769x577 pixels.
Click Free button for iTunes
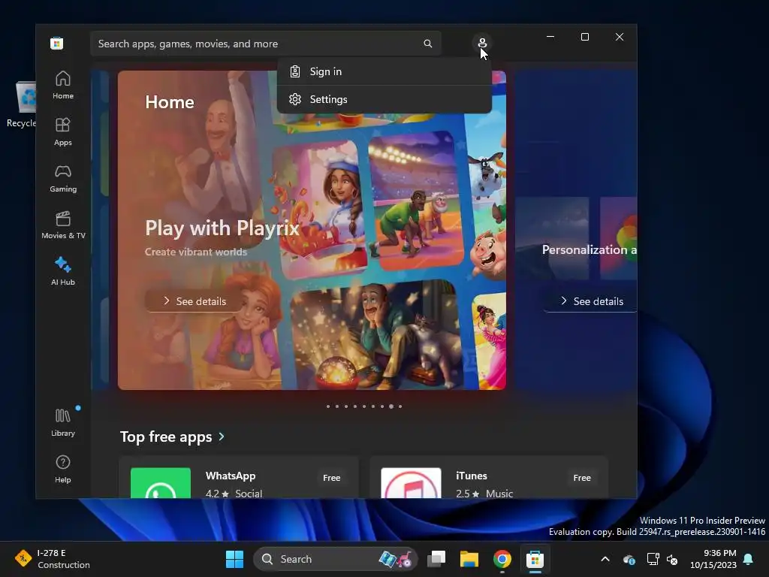(x=582, y=477)
